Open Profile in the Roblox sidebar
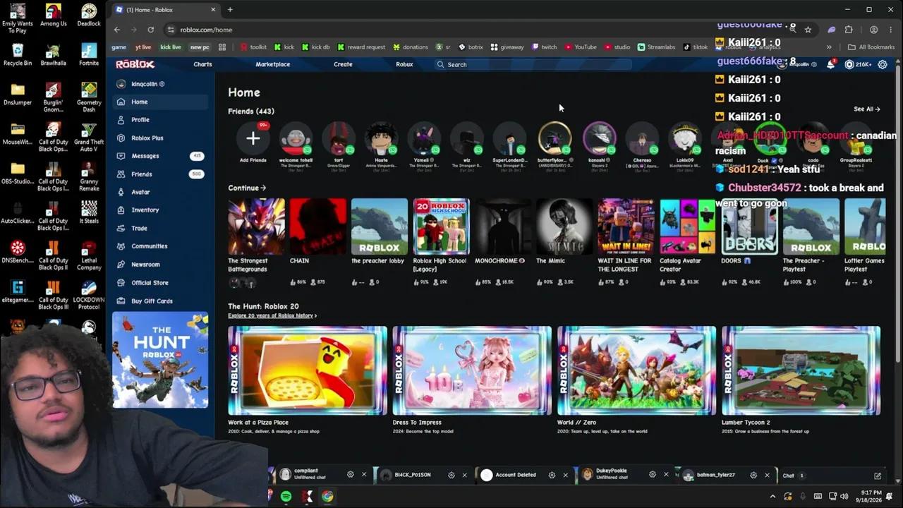The width and height of the screenshot is (903, 508). [x=160, y=120]
